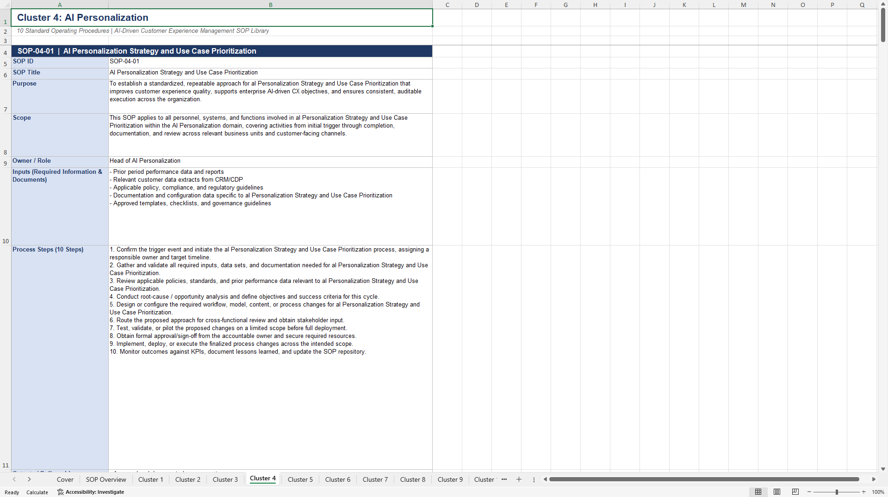Click horizontal scrollbar left arrow
Viewport: 888px width, 497px height.
(545, 479)
